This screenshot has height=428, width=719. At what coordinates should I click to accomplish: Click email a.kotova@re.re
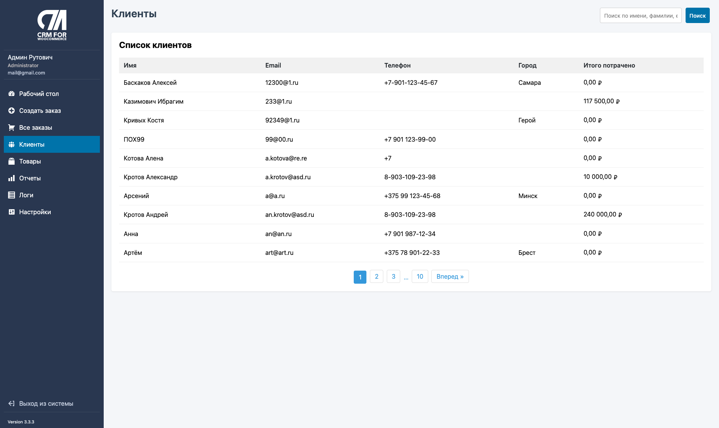pos(286,158)
